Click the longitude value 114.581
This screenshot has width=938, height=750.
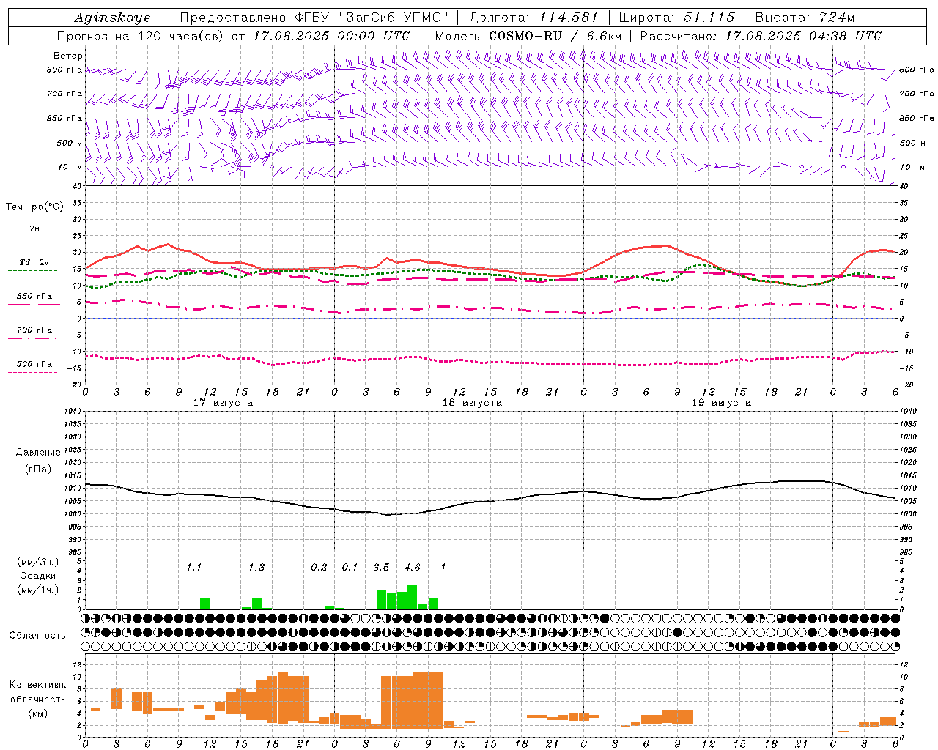pos(569,18)
